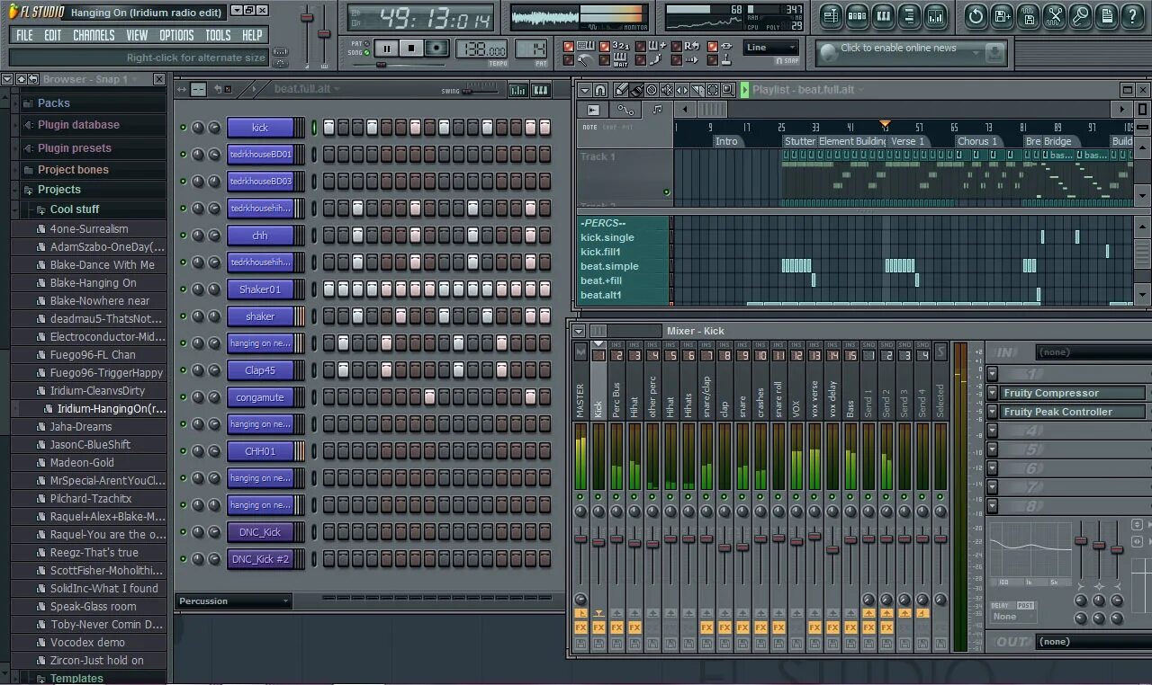
Task: Open the TOOLS menu
Action: click(x=218, y=35)
